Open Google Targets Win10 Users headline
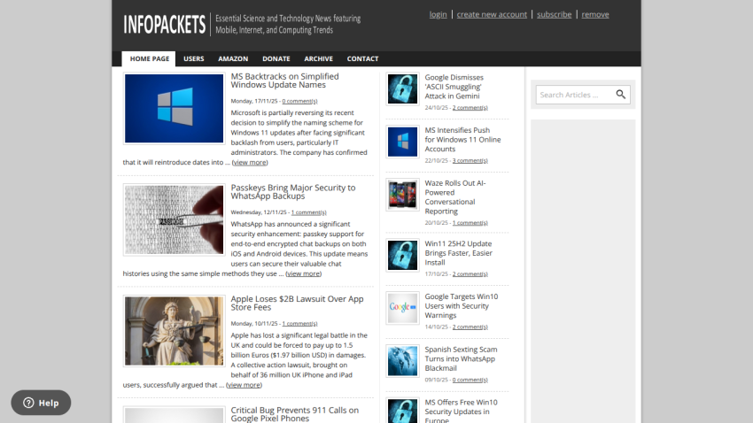This screenshot has height=423, width=753. [461, 306]
